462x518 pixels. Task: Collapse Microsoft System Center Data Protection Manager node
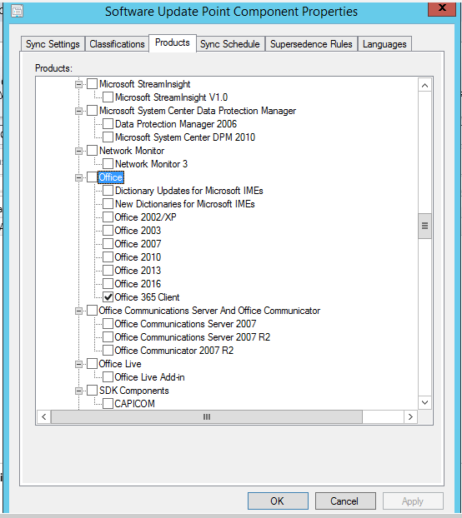tap(78, 111)
